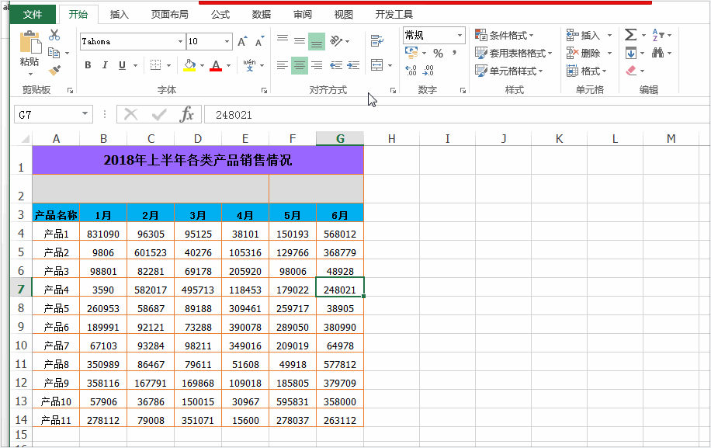This screenshot has height=448, width=711.
Task: Click the Decrease Indent icon
Action: pyautogui.click(x=336, y=65)
